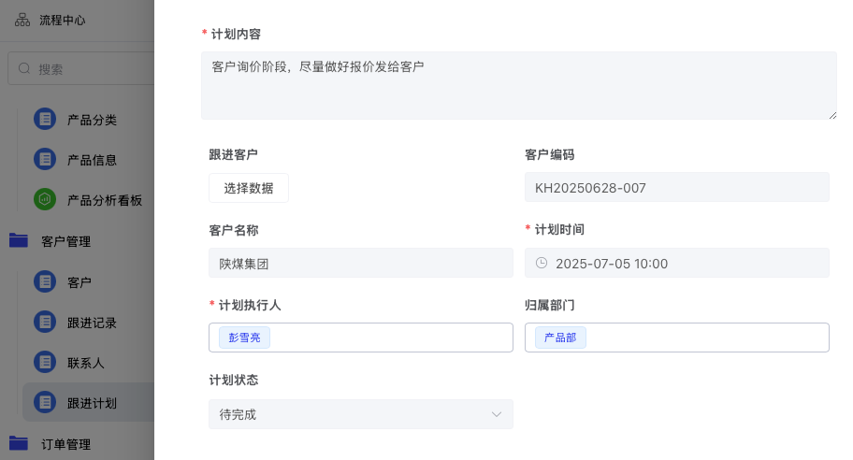Click the 客户名称 field with 陕煤集团
This screenshot has height=460, width=853.
(361, 263)
